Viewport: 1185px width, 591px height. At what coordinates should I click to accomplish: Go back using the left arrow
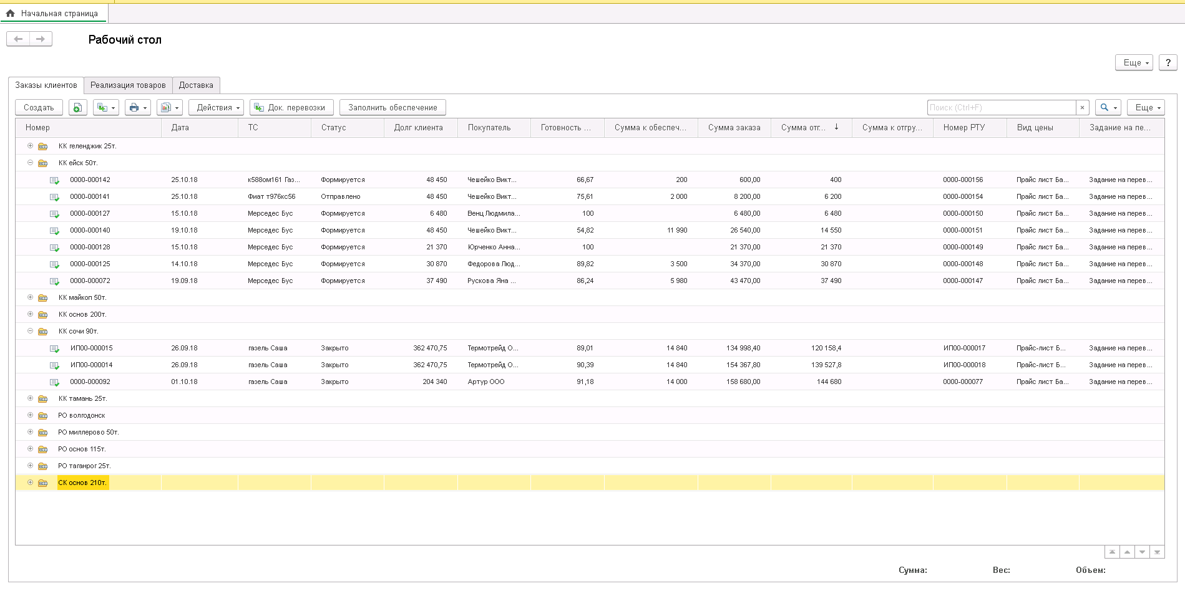tap(18, 39)
